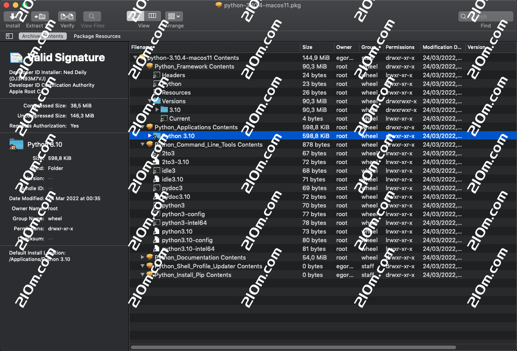Click the Extract To folder icon

pyautogui.click(x=41, y=16)
